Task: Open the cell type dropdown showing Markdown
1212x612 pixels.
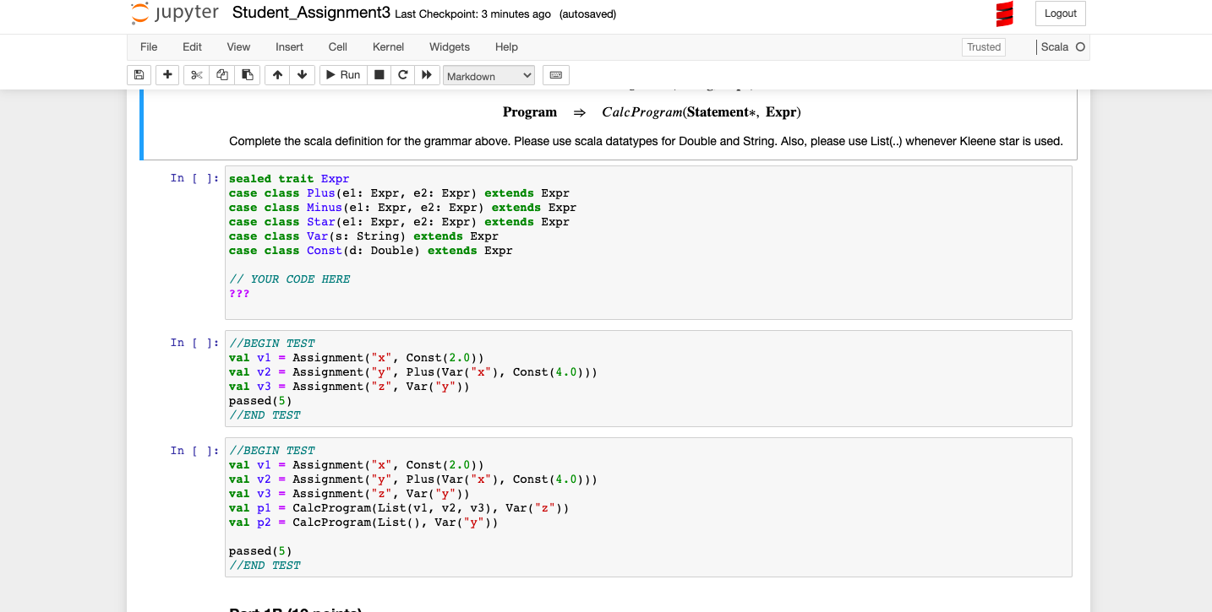Action: tap(489, 75)
